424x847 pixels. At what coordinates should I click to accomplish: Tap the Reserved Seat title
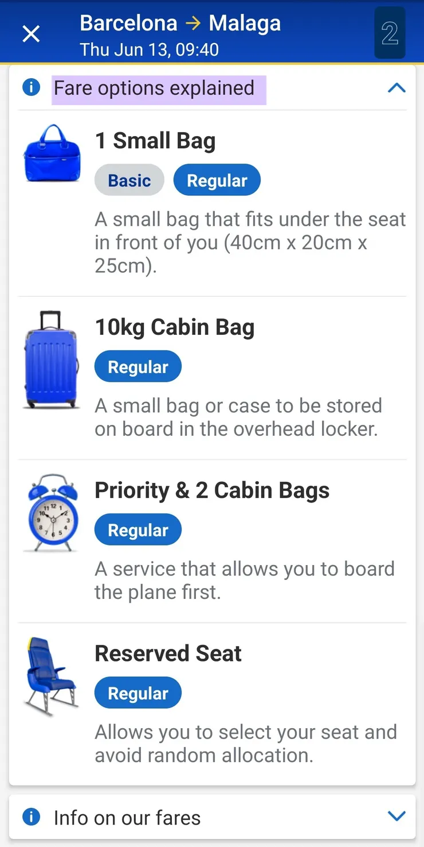[168, 653]
